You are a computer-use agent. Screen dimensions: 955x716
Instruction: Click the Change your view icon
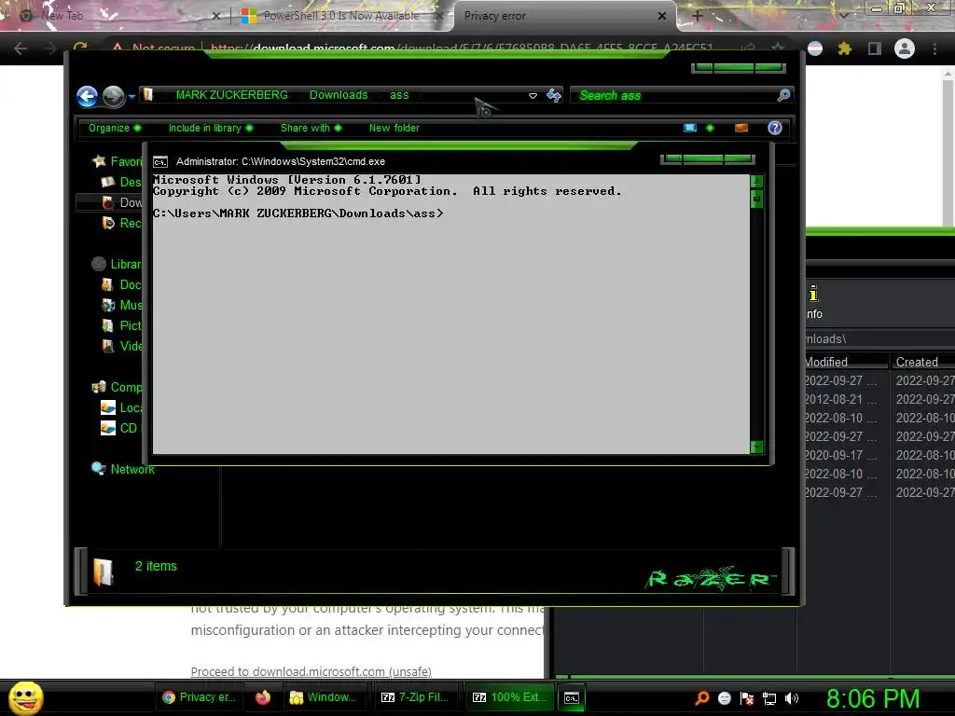(x=690, y=128)
